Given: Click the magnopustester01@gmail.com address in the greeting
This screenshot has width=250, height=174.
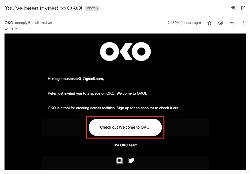Looking at the screenshot, I should click(78, 79).
